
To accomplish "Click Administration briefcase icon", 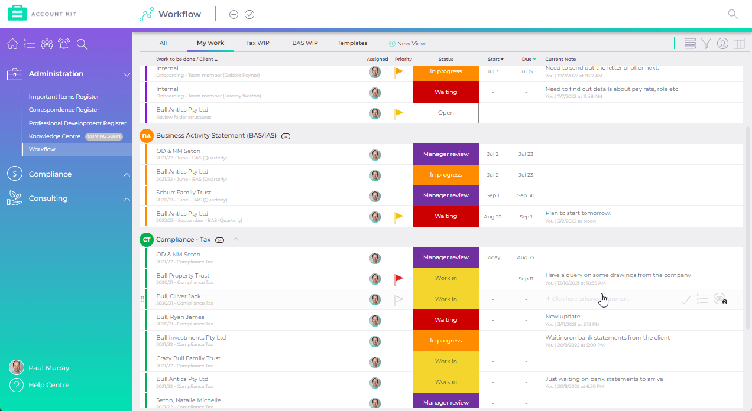I will (15, 74).
